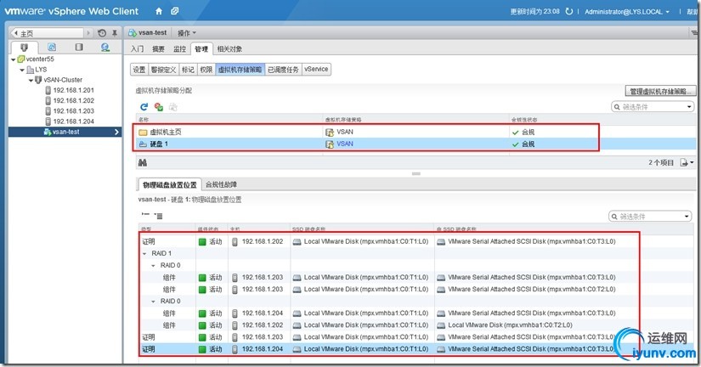Click the 硬盘 1 row name
Image resolution: width=701 pixels, height=367 pixels.
tap(159, 144)
